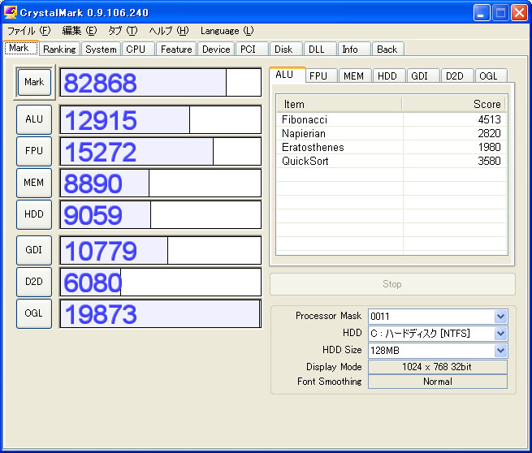
Task: Click the Font Smoothing Normal field
Action: (438, 382)
